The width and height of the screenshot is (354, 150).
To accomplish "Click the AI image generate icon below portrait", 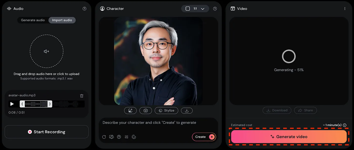I will click(130, 110).
